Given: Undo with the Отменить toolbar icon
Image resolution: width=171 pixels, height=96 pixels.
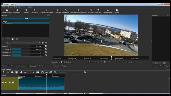Looking at the screenshot, I should pyautogui.click(x=26, y=11).
